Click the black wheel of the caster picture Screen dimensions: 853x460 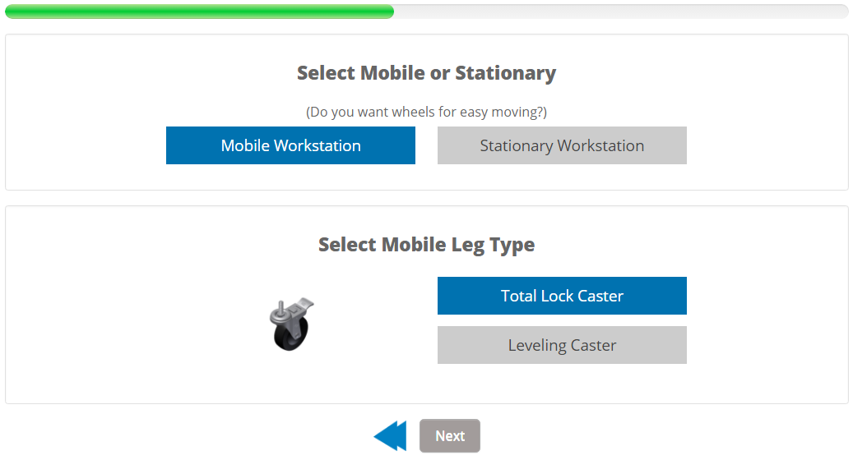click(290, 336)
